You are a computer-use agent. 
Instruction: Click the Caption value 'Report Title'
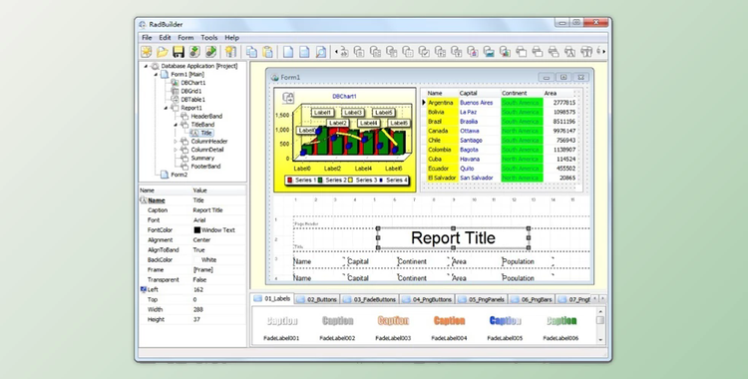tap(208, 210)
